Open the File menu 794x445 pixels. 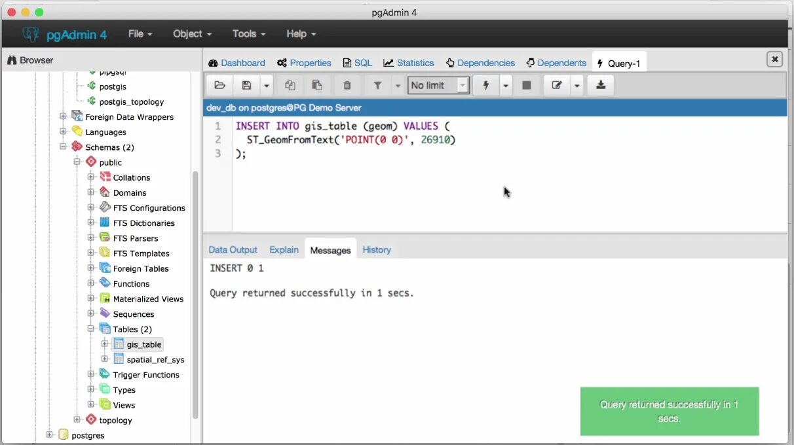[x=140, y=33]
